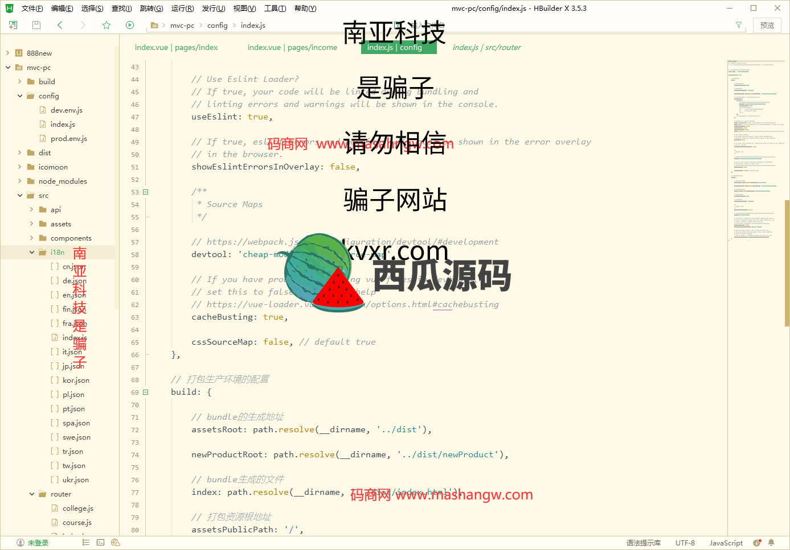
Task: Open spa.json in i18n folder
Action: click(76, 423)
